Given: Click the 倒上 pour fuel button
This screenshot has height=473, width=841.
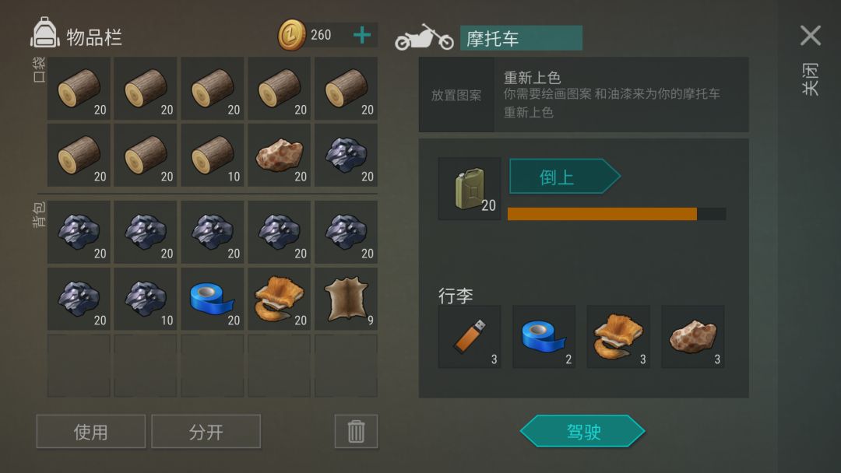Looking at the screenshot, I should 565,177.
